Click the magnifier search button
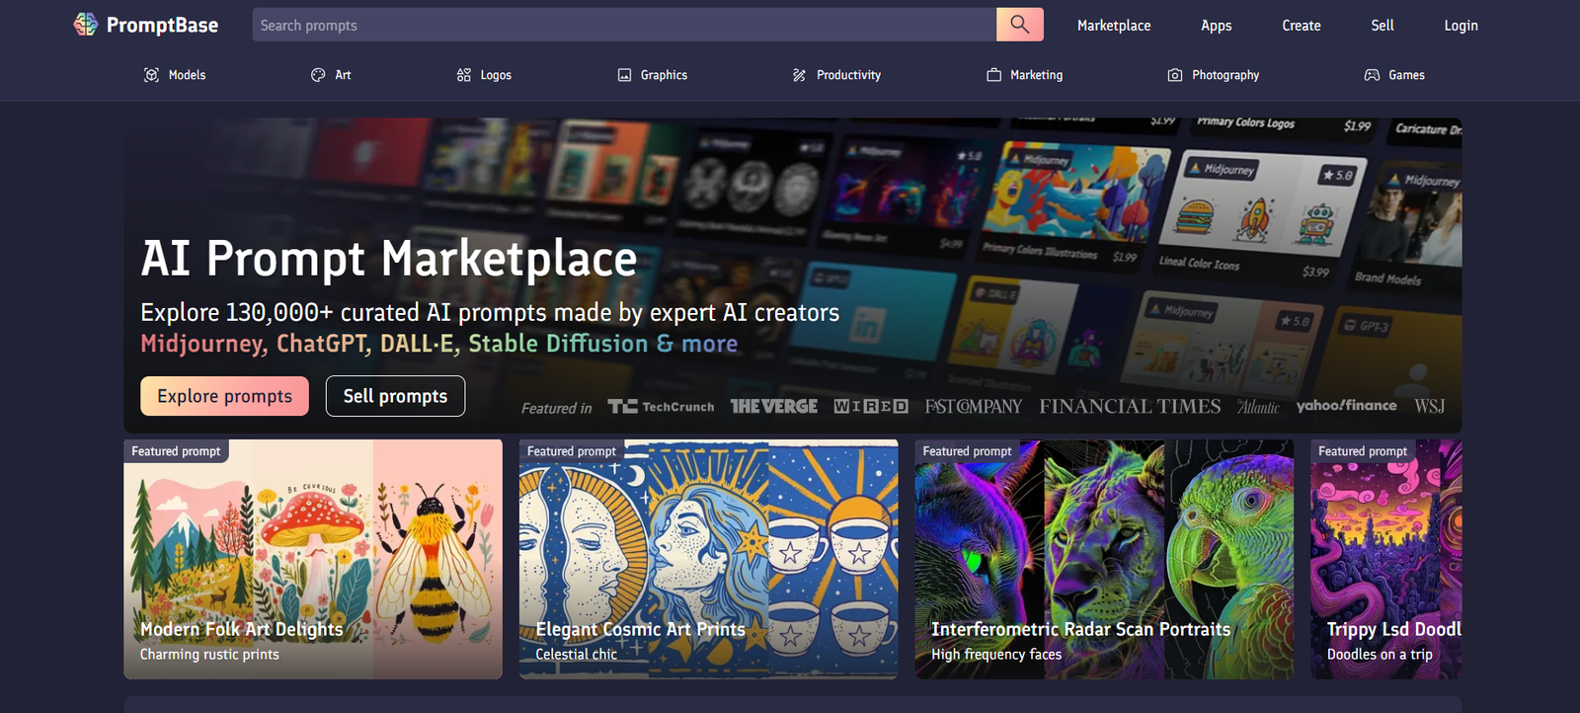This screenshot has height=713, width=1580. click(1019, 25)
